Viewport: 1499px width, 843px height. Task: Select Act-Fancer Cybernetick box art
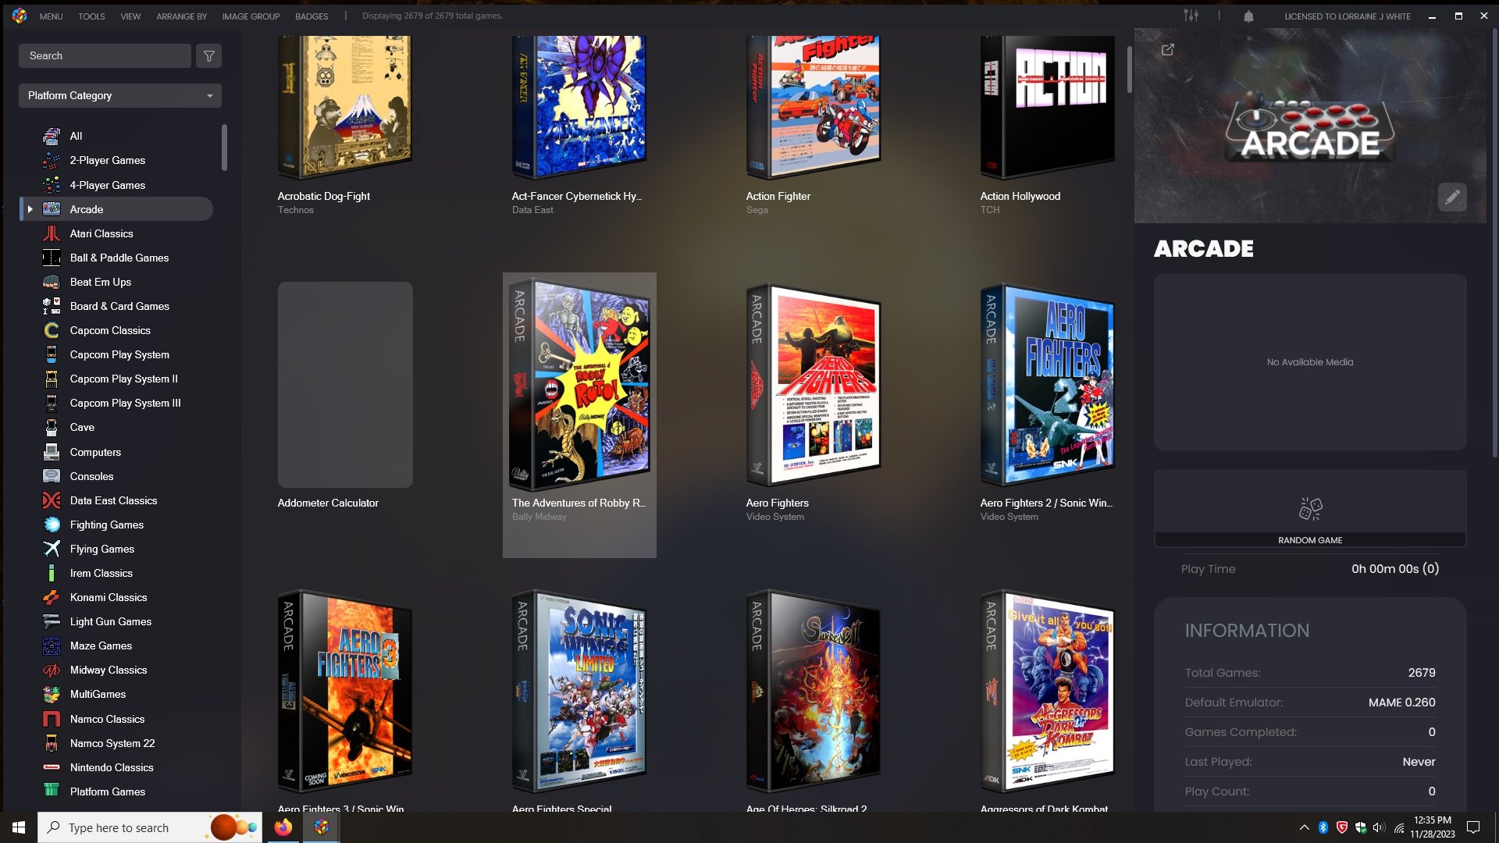tap(579, 107)
